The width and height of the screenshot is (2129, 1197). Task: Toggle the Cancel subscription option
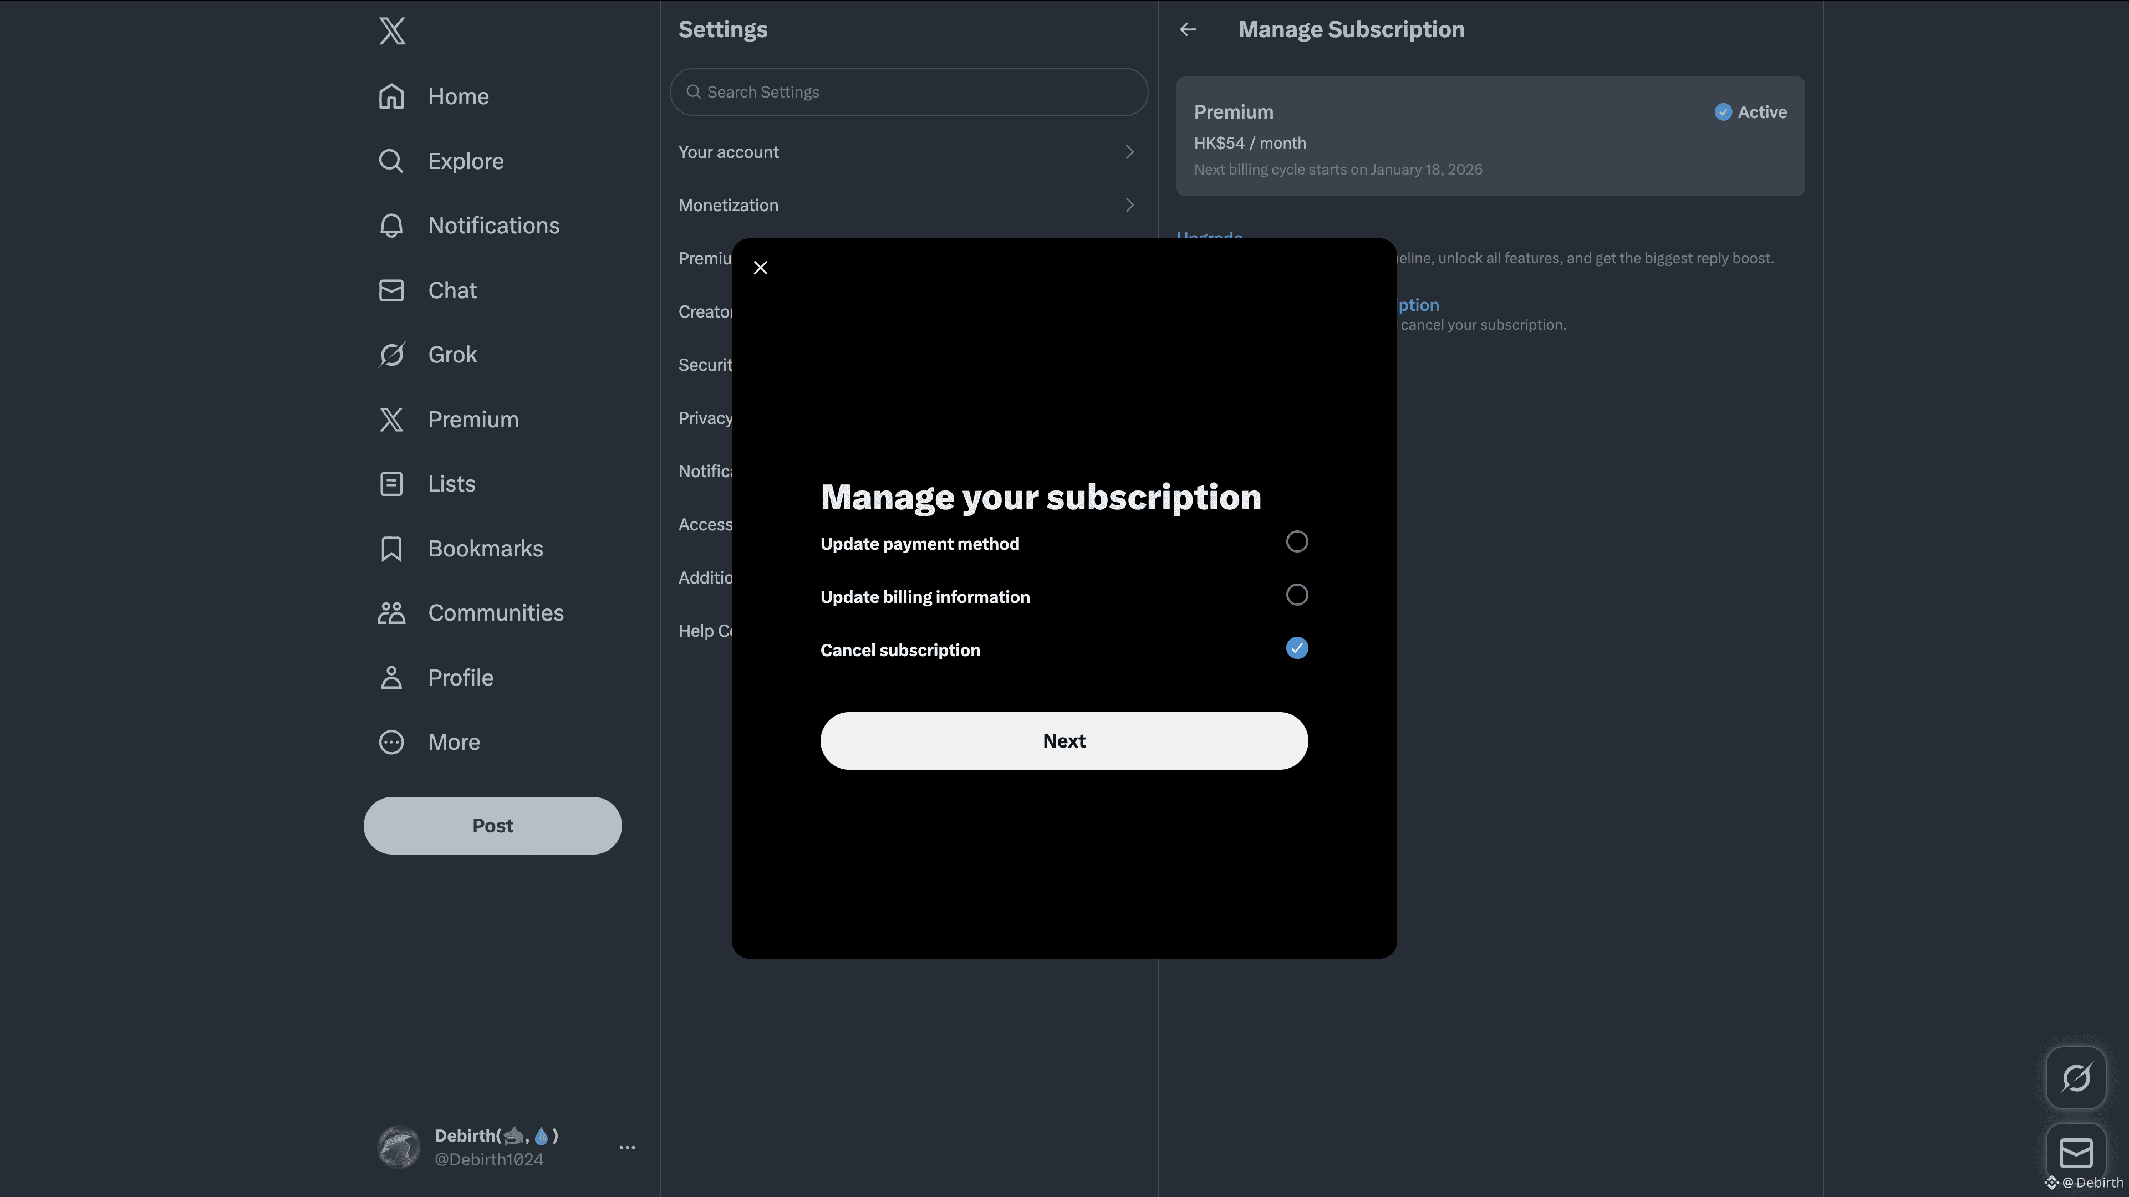pos(1296,648)
